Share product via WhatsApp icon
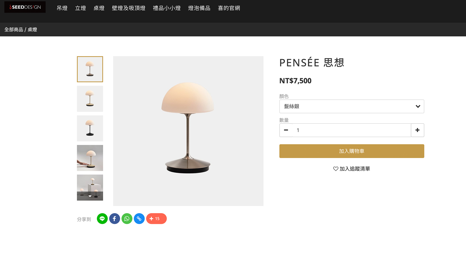This screenshot has width=466, height=253. coord(127,219)
